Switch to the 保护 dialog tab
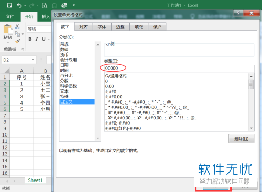Image resolution: width=262 pixels, height=192 pixels. 157,27
